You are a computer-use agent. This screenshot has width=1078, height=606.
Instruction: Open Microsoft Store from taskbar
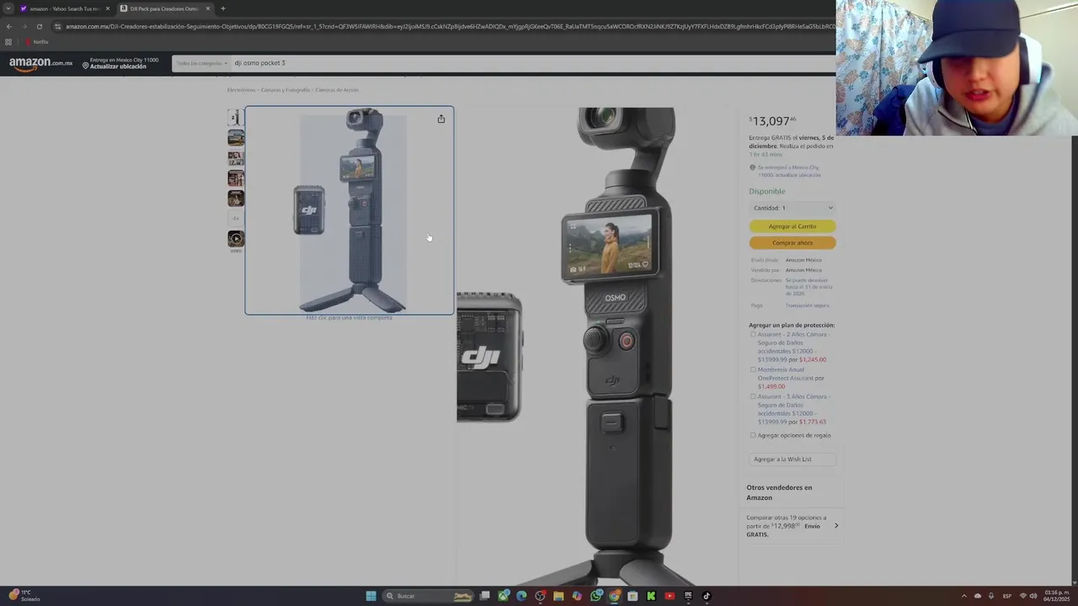tap(632, 596)
